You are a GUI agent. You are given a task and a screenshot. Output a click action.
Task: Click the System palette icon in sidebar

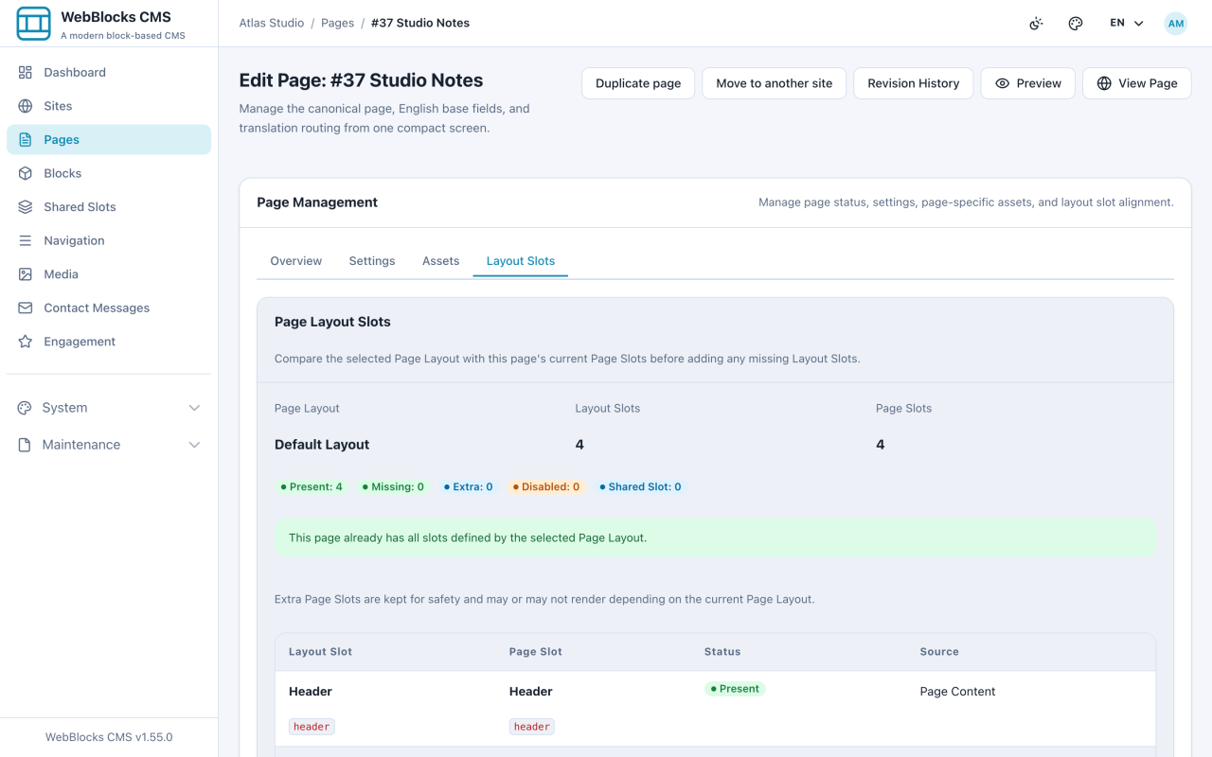[25, 408]
